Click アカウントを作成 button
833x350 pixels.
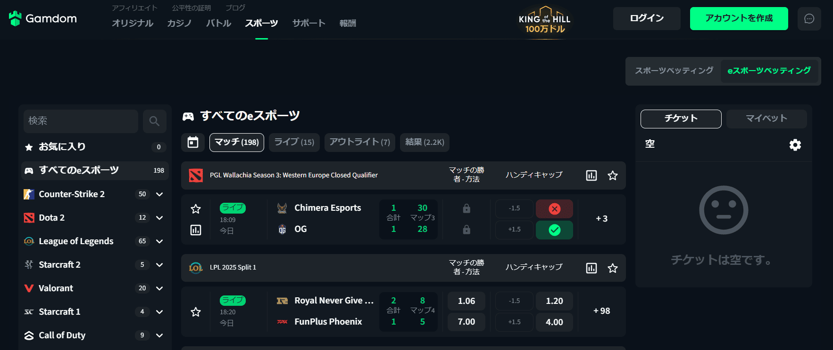(x=739, y=18)
